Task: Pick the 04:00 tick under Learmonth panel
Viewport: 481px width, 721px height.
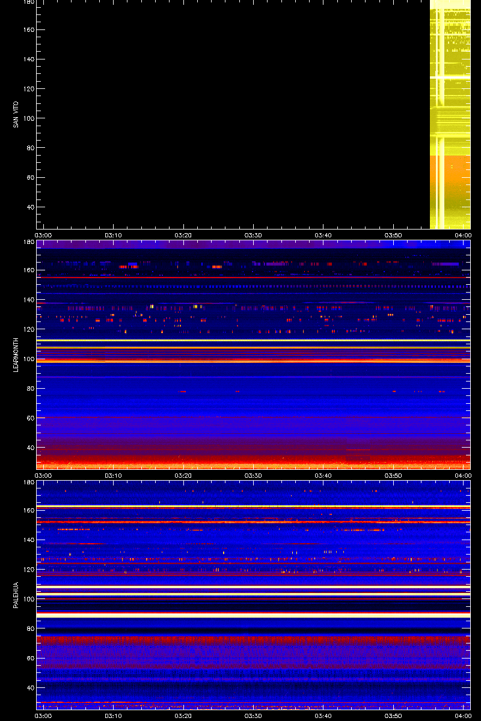Action: [462, 475]
